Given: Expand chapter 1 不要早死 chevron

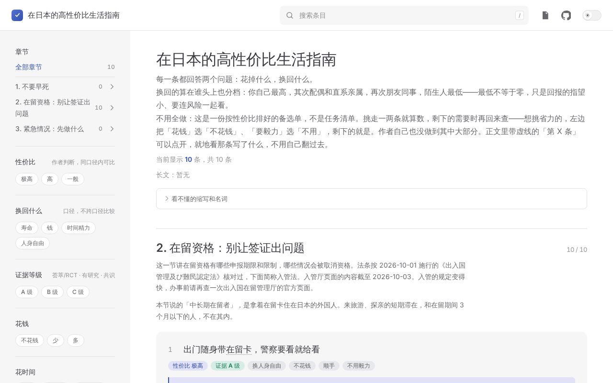Looking at the screenshot, I should coord(112,87).
